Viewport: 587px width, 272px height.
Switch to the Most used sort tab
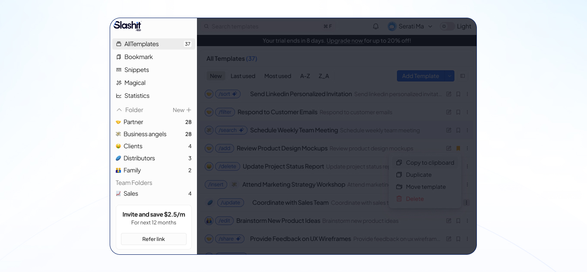278,76
